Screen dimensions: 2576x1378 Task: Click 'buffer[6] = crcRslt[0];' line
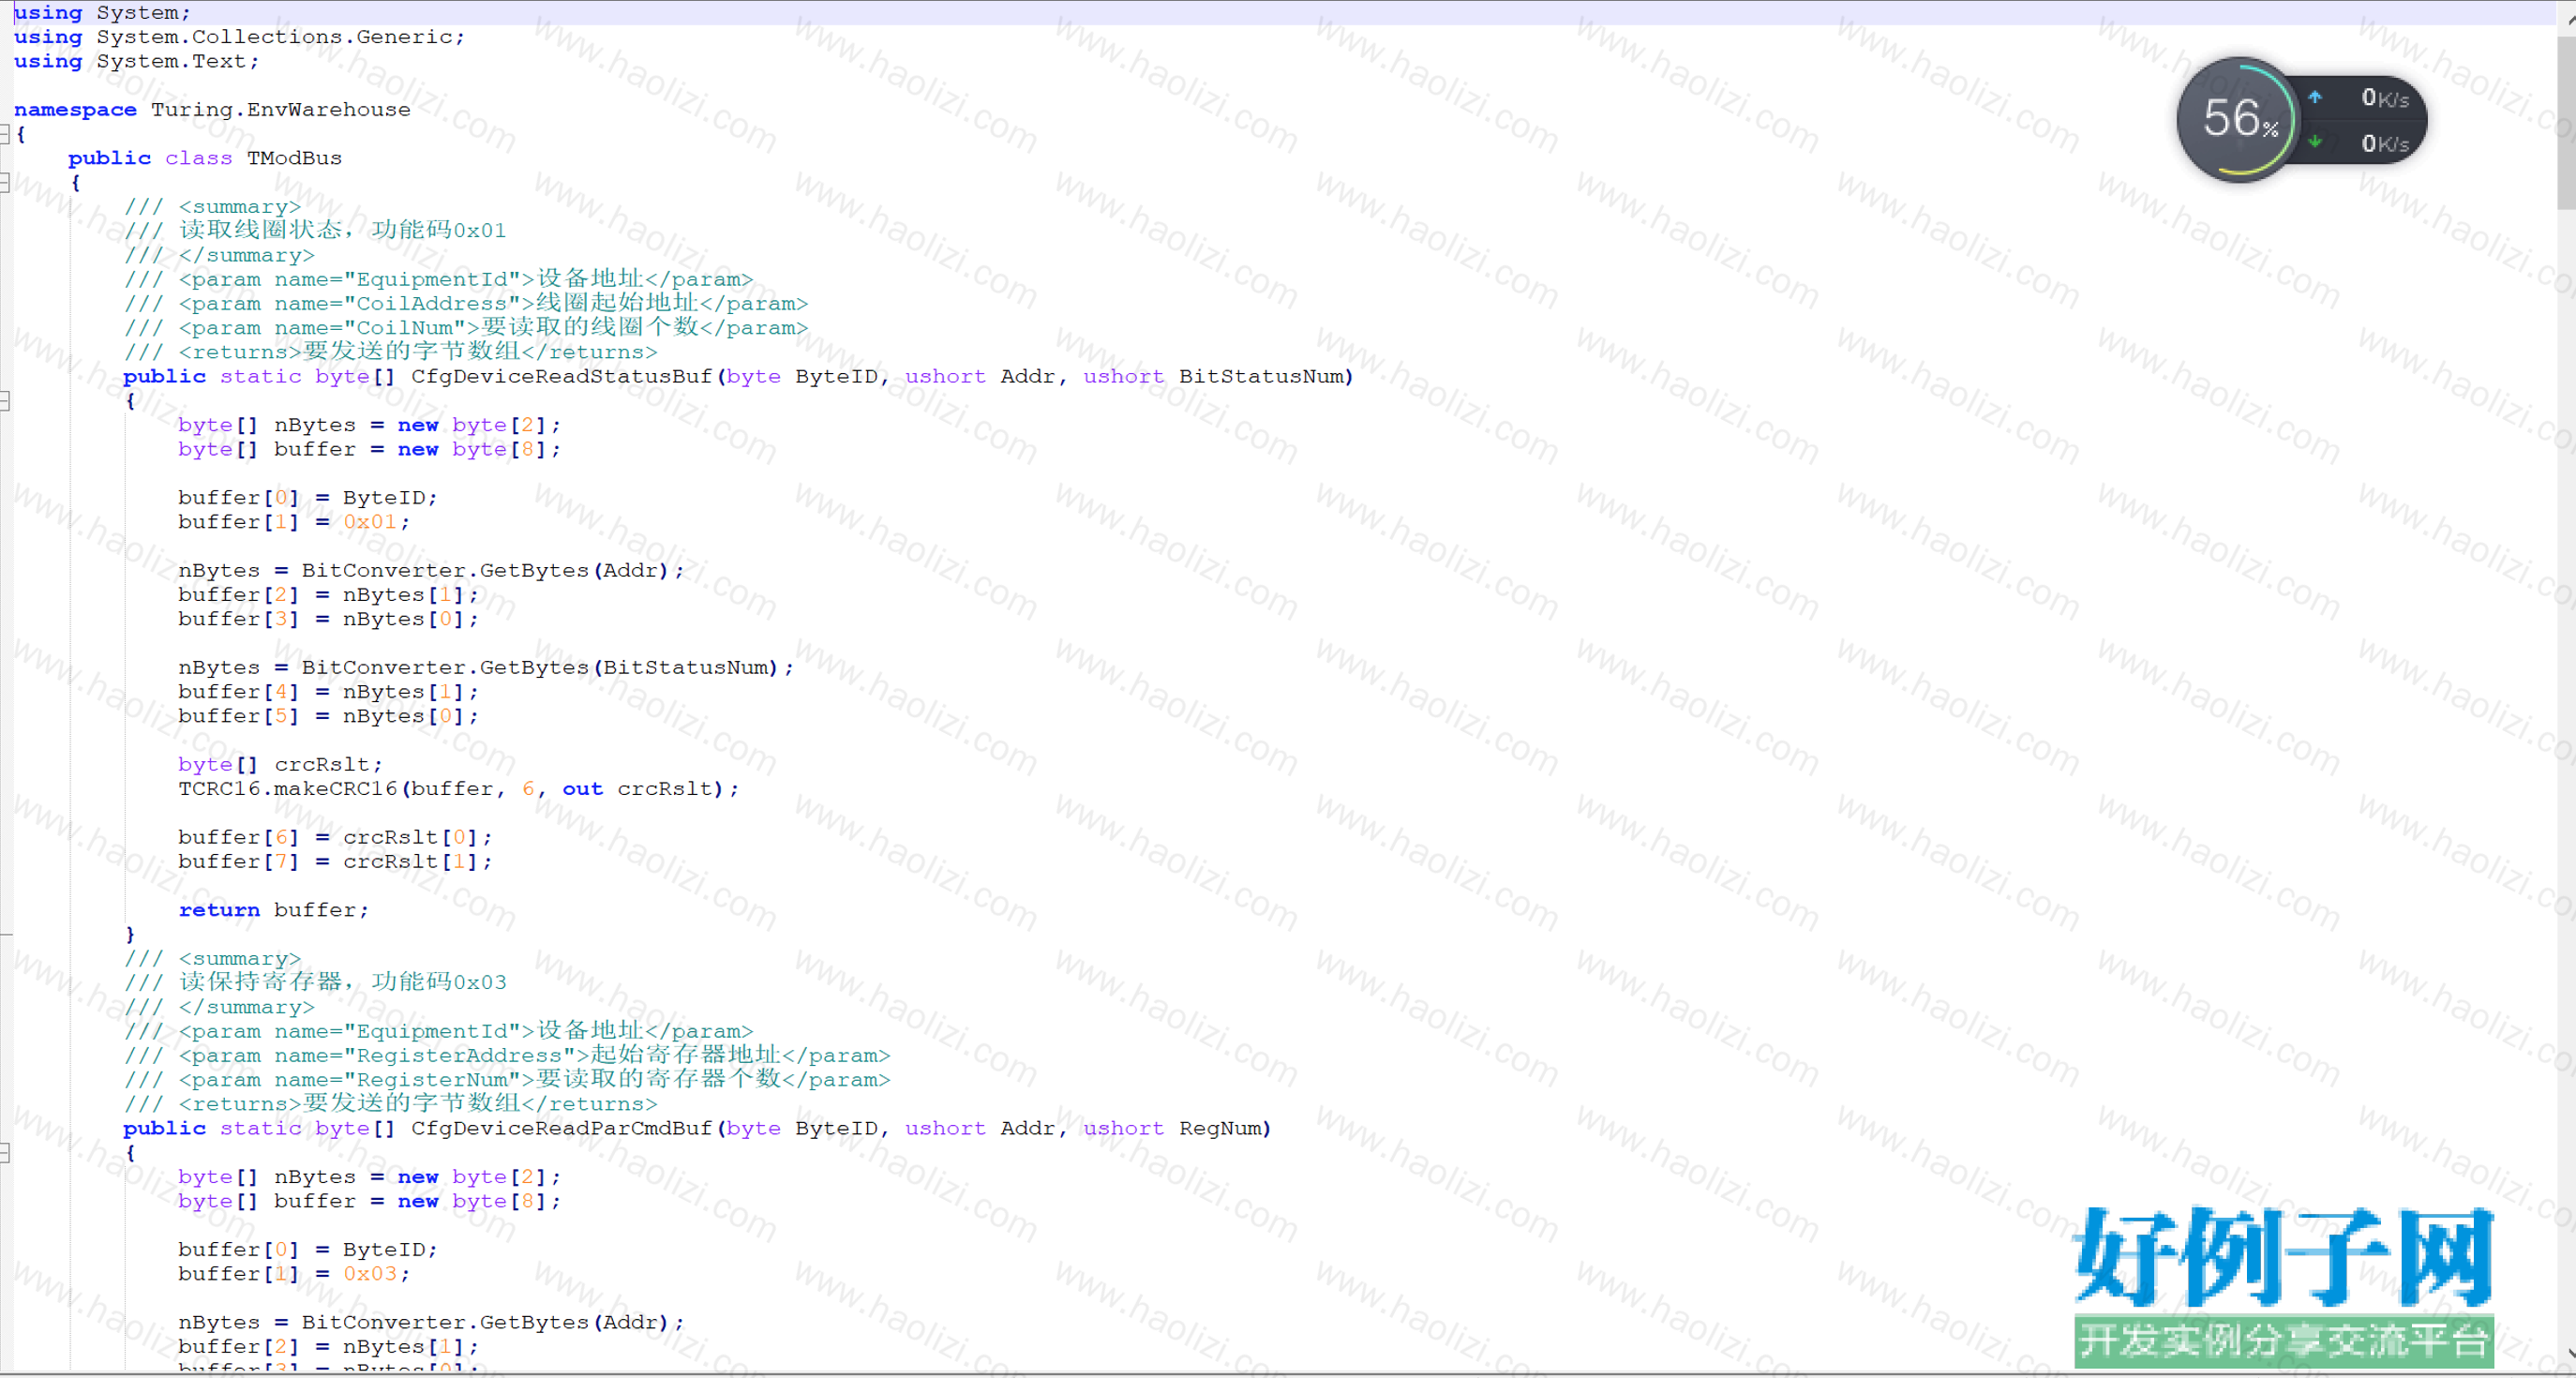tap(336, 838)
